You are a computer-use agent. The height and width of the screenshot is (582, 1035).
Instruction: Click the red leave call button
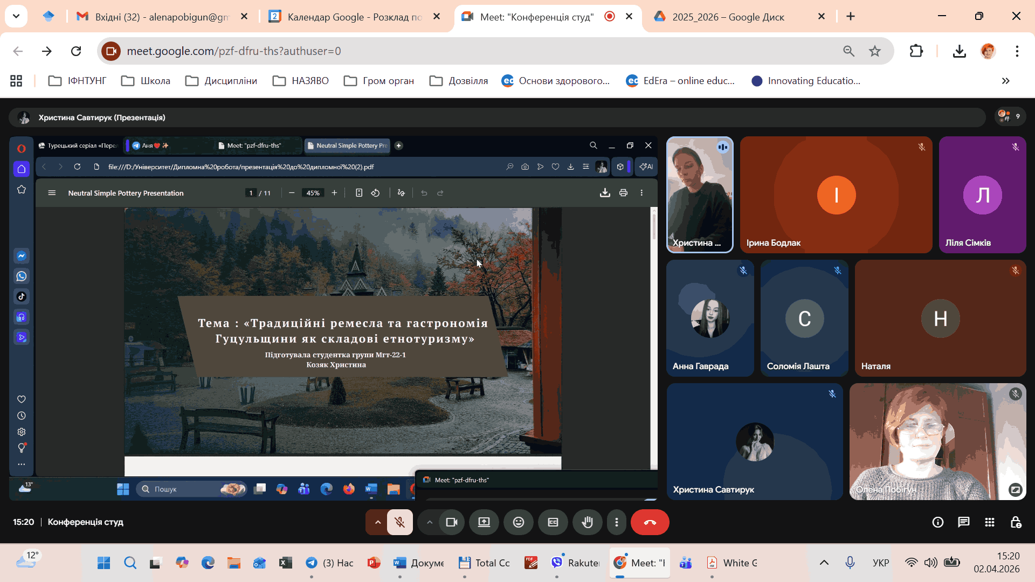[650, 522]
